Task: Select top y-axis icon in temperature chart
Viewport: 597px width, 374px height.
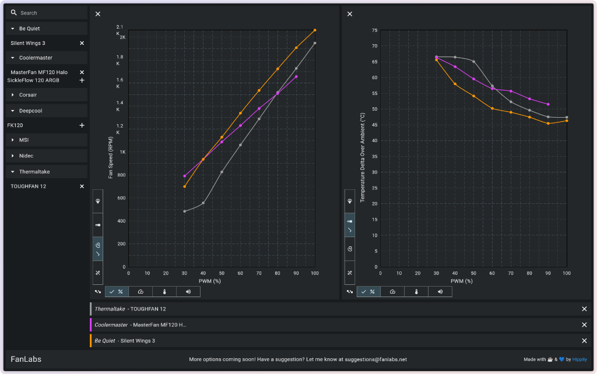Action: 350,201
